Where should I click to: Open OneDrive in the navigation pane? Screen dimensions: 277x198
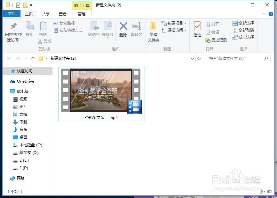tap(22, 81)
